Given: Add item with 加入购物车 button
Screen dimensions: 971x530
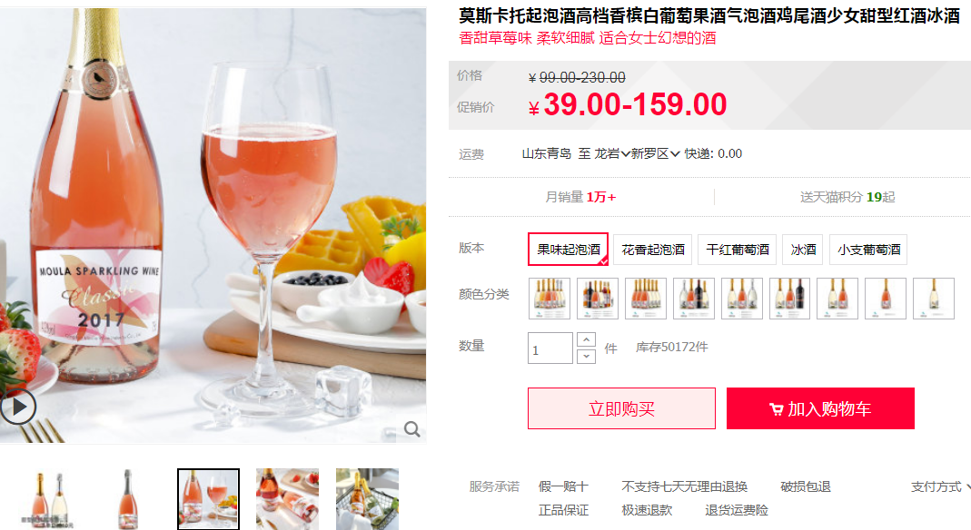Looking at the screenshot, I should (x=820, y=408).
